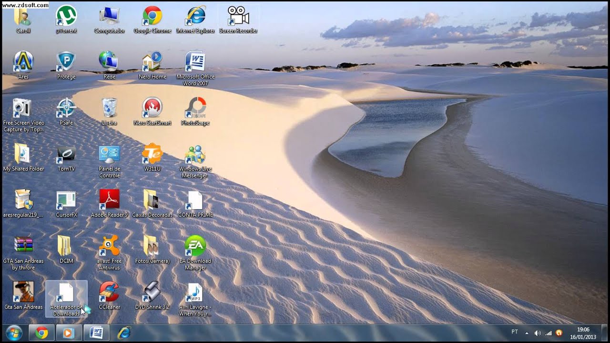Open Internet Explorer from the taskbar
Image resolution: width=610 pixels, height=343 pixels.
pyautogui.click(x=124, y=333)
